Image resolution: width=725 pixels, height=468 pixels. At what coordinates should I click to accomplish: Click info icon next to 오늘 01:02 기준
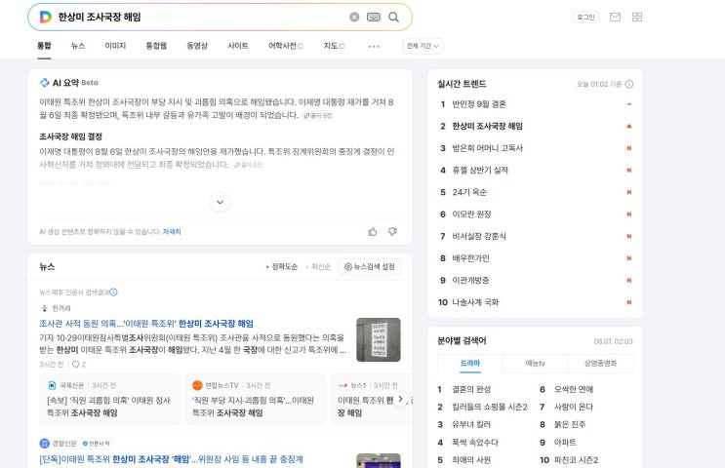point(629,84)
